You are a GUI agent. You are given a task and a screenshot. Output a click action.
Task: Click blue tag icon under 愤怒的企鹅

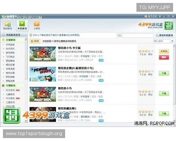[101, 80]
